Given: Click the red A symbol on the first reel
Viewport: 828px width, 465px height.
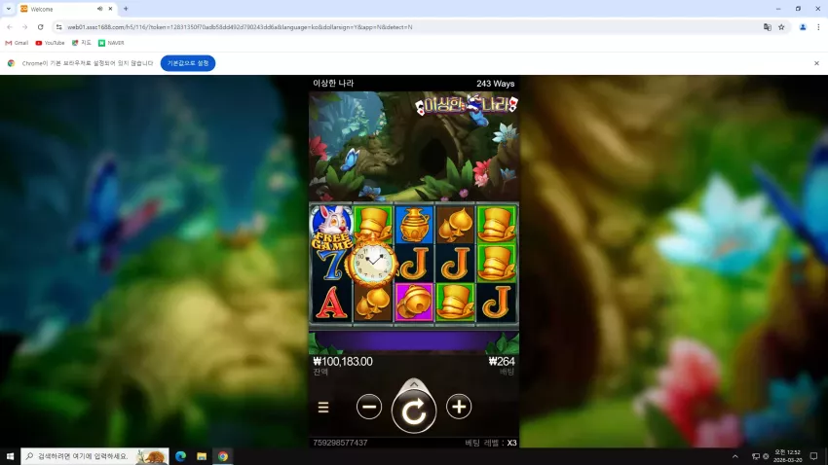Looking at the screenshot, I should (331, 304).
